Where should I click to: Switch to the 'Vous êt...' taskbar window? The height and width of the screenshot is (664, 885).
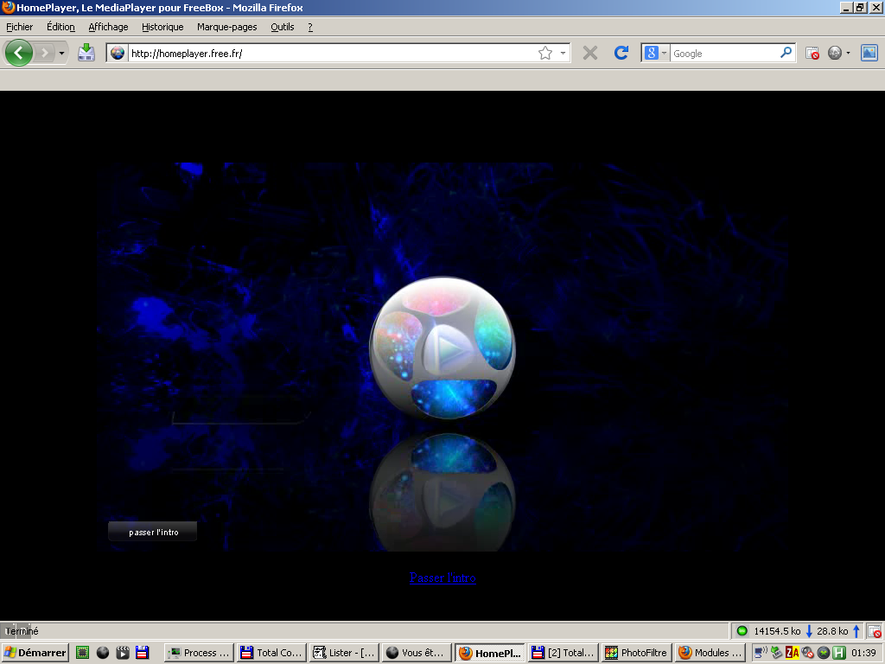click(x=417, y=653)
